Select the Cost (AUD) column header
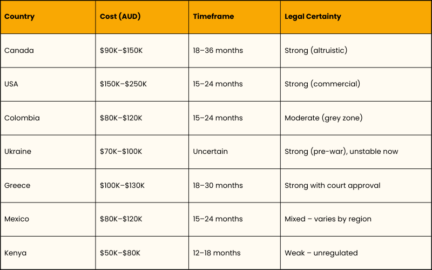 point(120,16)
